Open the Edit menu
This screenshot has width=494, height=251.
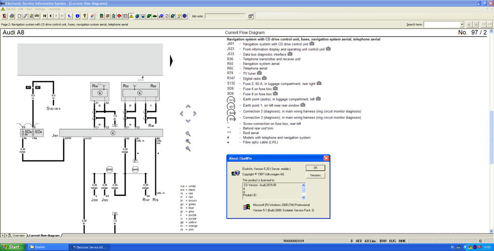(21, 9)
